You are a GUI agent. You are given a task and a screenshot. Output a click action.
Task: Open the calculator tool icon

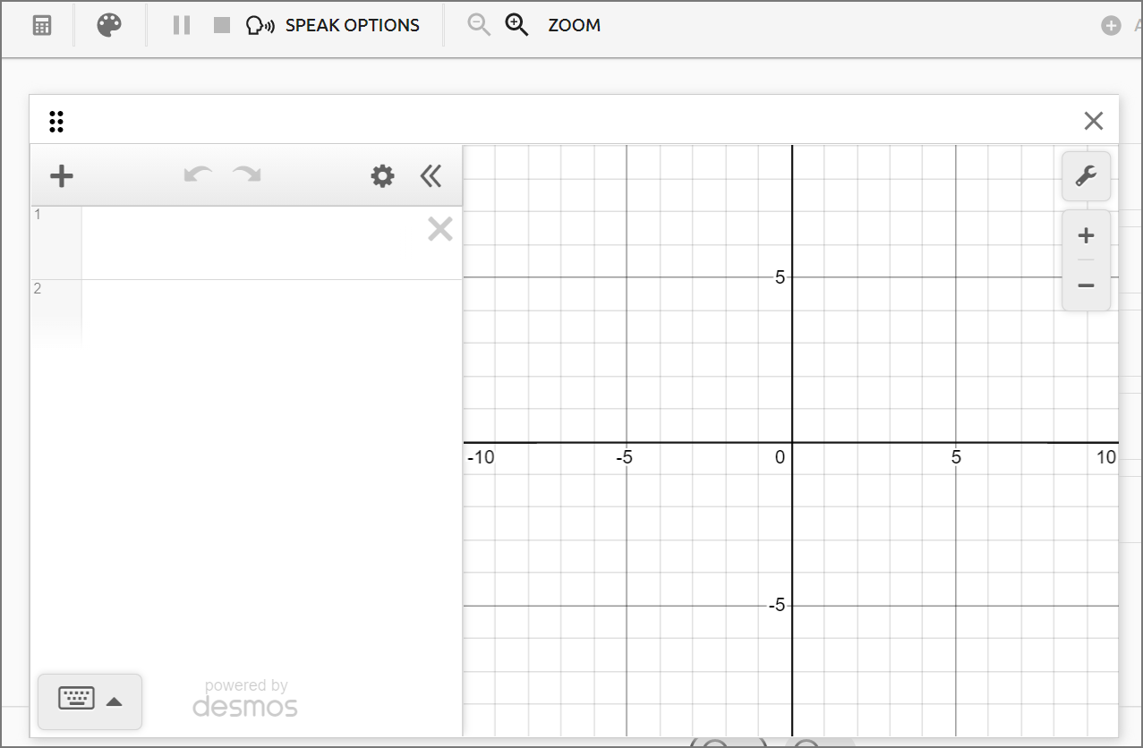(42, 25)
